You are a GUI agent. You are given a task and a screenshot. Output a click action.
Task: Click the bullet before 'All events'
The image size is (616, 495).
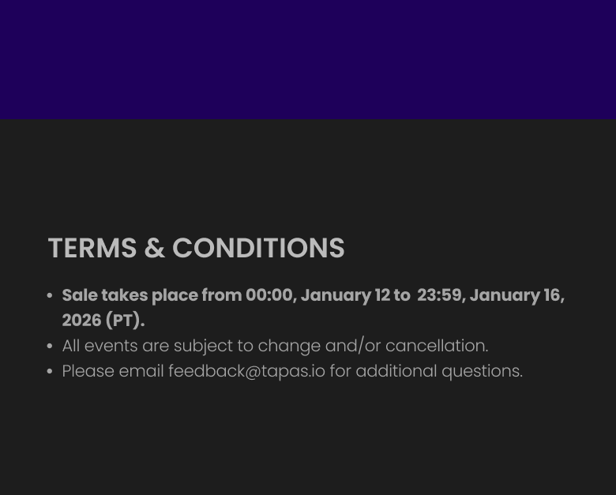pyautogui.click(x=50, y=347)
